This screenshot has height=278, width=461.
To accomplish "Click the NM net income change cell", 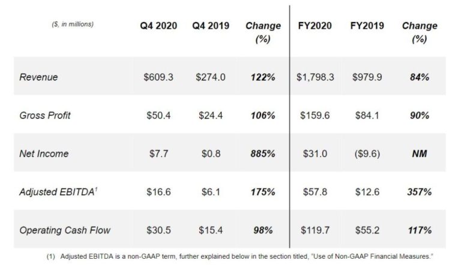I will coord(420,153).
